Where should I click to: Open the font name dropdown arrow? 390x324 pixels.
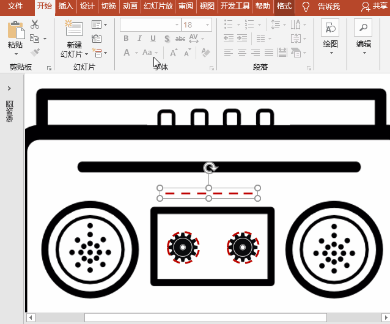pyautogui.click(x=177, y=25)
